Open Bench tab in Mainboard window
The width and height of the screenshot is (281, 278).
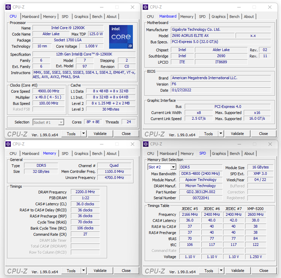[x=235, y=17]
